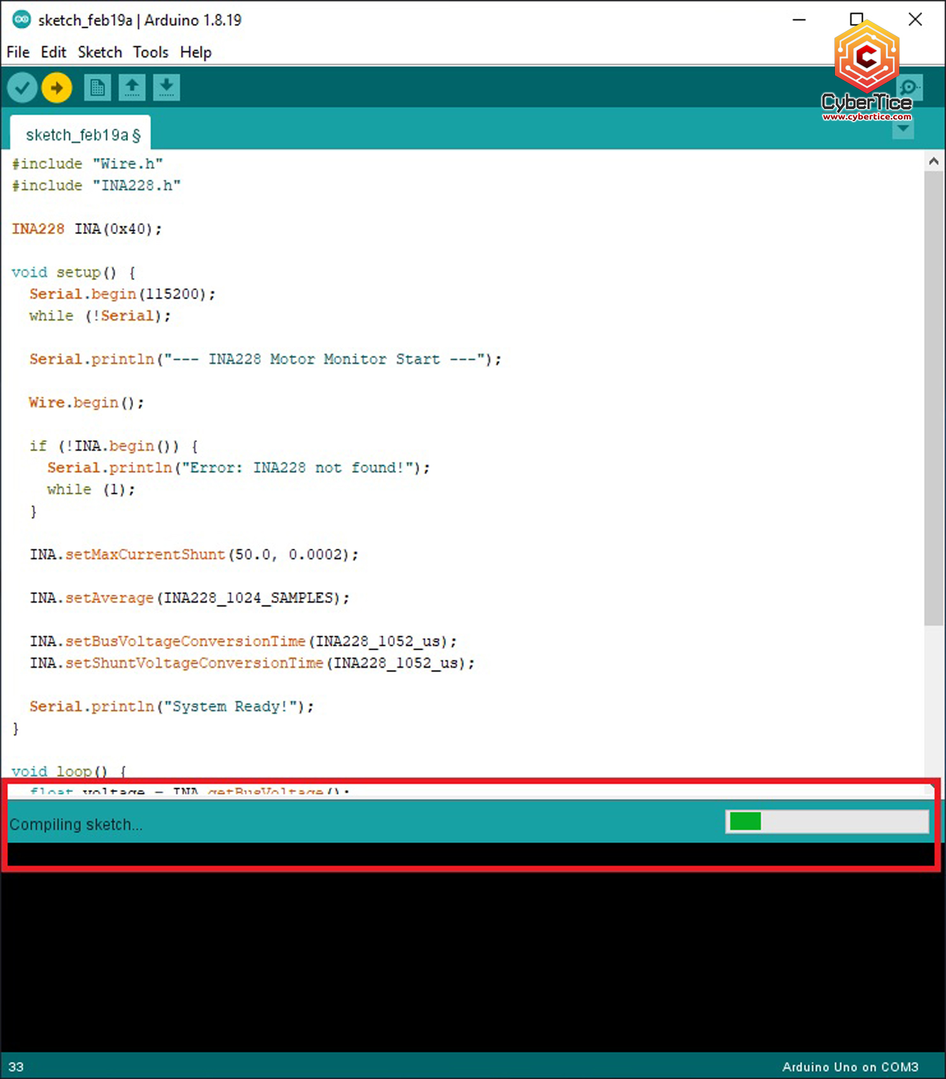Screen dimensions: 946x1079
Task: Open the Sketch menu
Action: 100,52
